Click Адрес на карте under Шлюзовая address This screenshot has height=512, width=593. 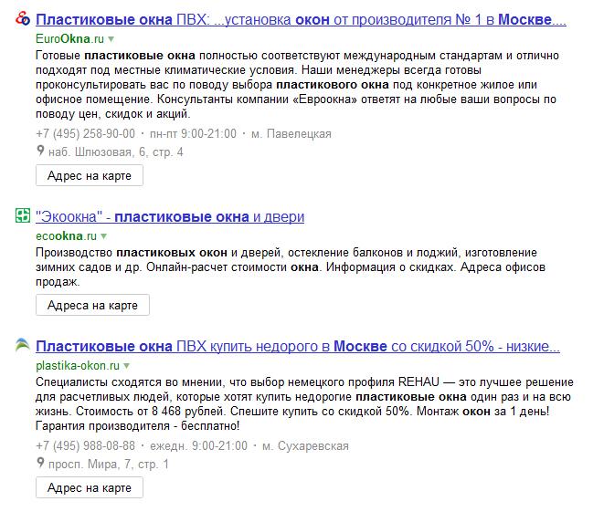click(90, 175)
